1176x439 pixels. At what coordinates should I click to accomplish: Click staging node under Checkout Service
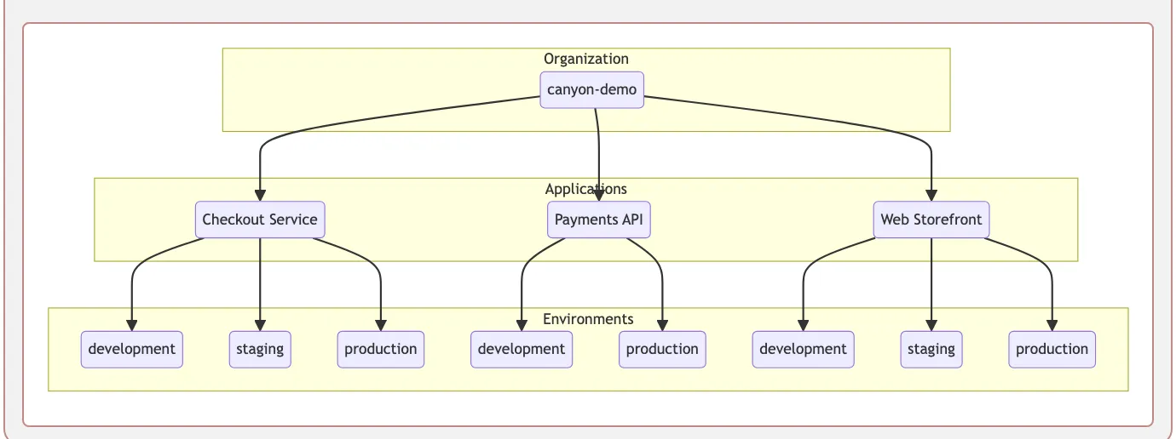(260, 349)
